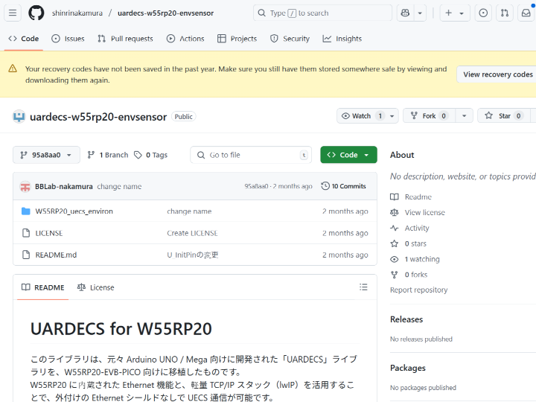This screenshot has height=402, width=536.
Task: Open the 'Create LICENSE' commit message
Action: point(192,233)
